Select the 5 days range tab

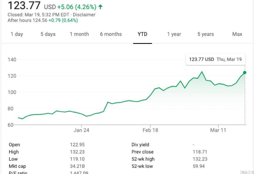click(x=48, y=34)
